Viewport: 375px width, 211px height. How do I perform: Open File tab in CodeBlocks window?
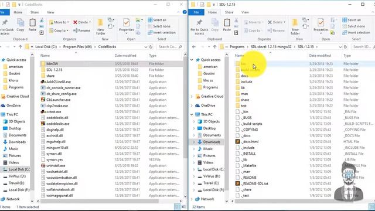[4, 12]
